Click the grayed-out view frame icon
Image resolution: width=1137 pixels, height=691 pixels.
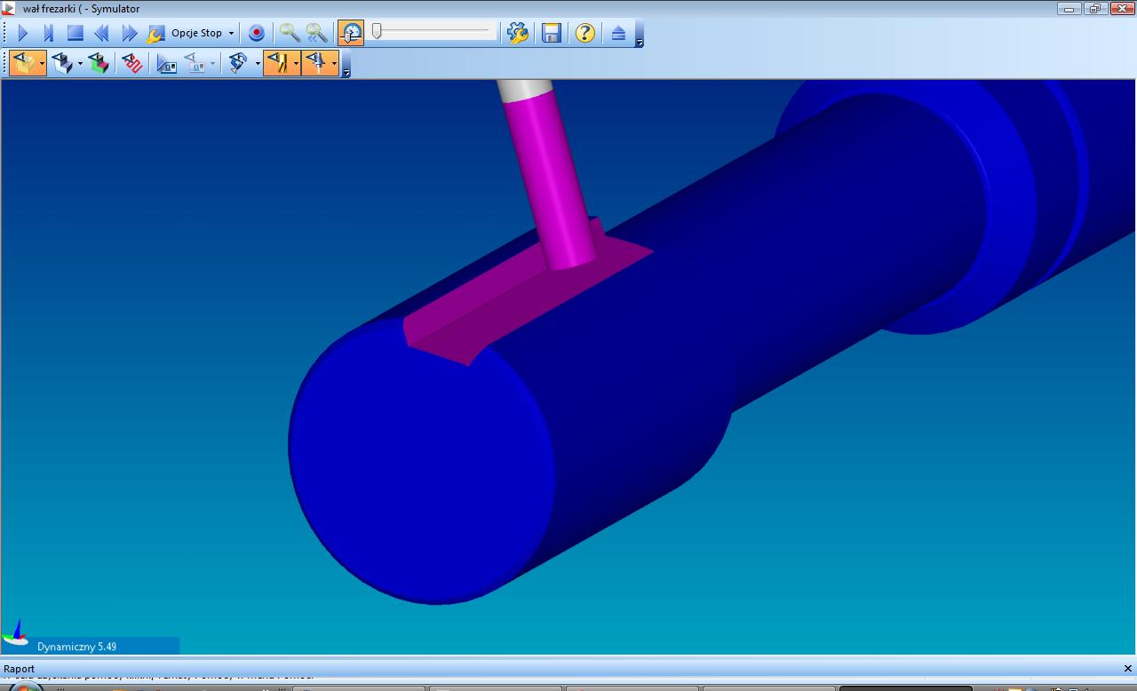(195, 63)
